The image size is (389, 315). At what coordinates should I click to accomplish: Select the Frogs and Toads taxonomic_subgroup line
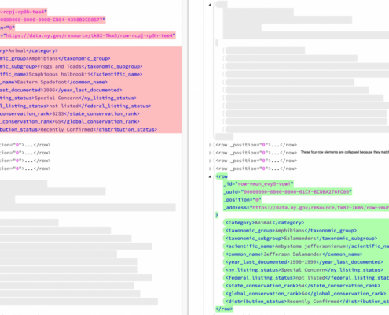pyautogui.click(x=72, y=66)
